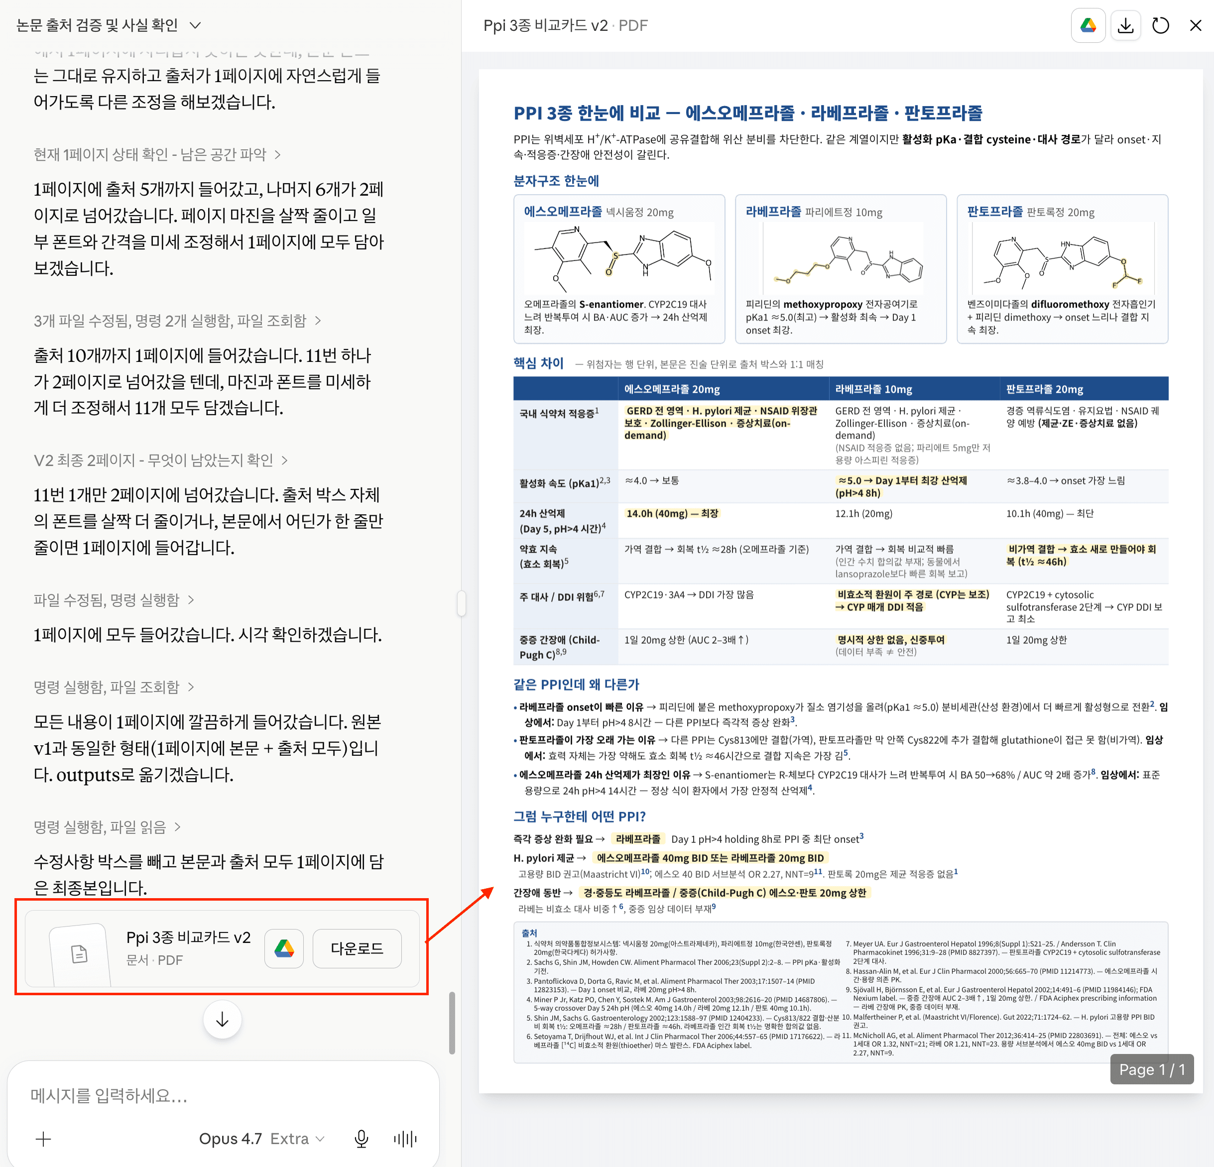Click the rabeprazole molecular structure image

(844, 259)
